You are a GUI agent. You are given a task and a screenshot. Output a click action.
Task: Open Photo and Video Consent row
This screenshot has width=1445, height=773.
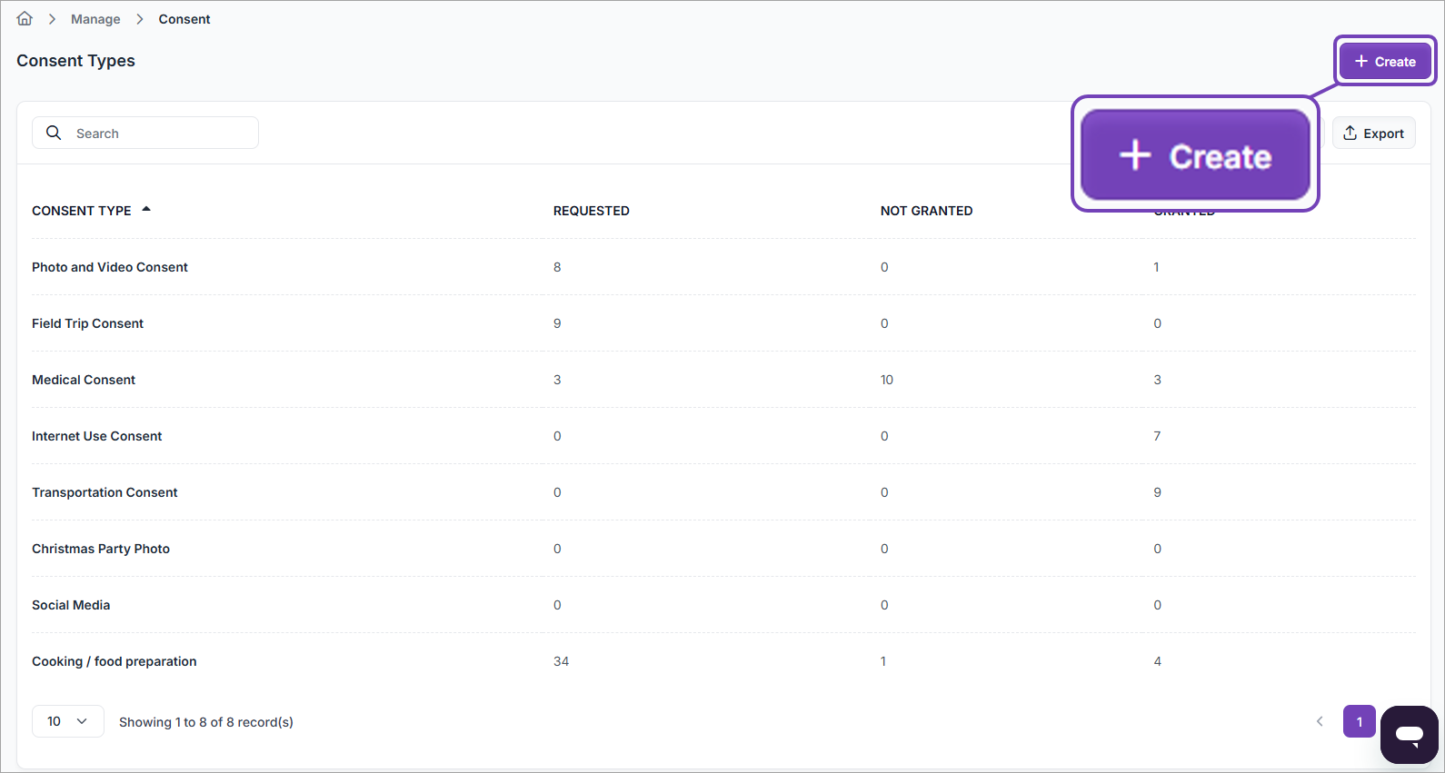pos(110,267)
